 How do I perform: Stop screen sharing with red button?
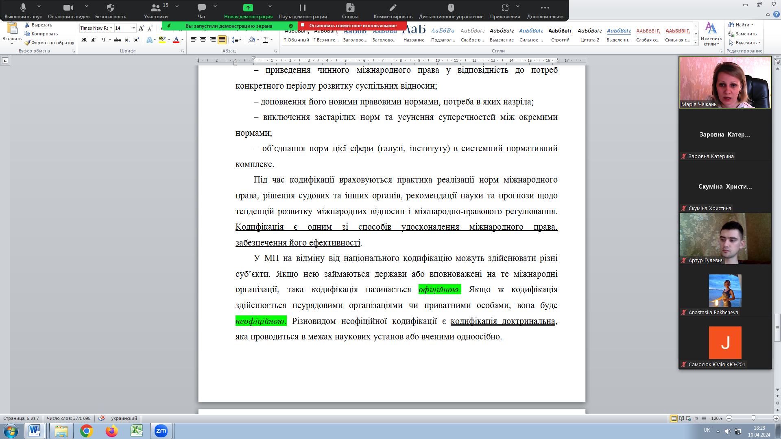coord(352,26)
